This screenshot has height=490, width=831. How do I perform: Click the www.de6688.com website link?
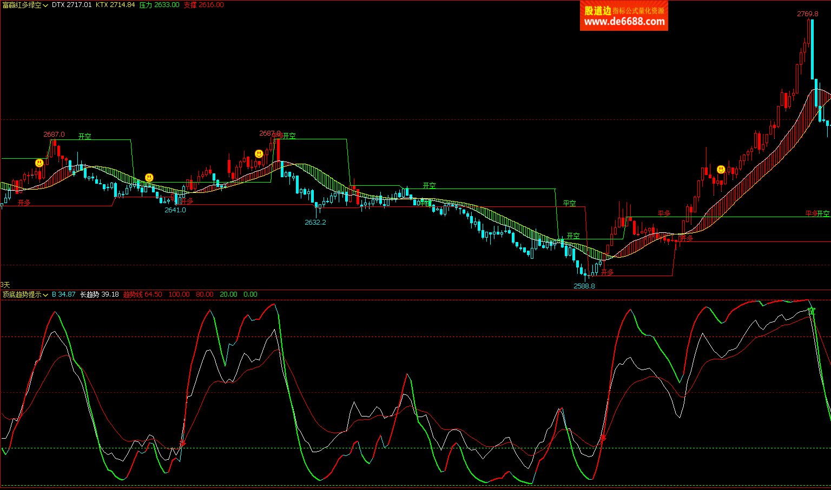624,22
